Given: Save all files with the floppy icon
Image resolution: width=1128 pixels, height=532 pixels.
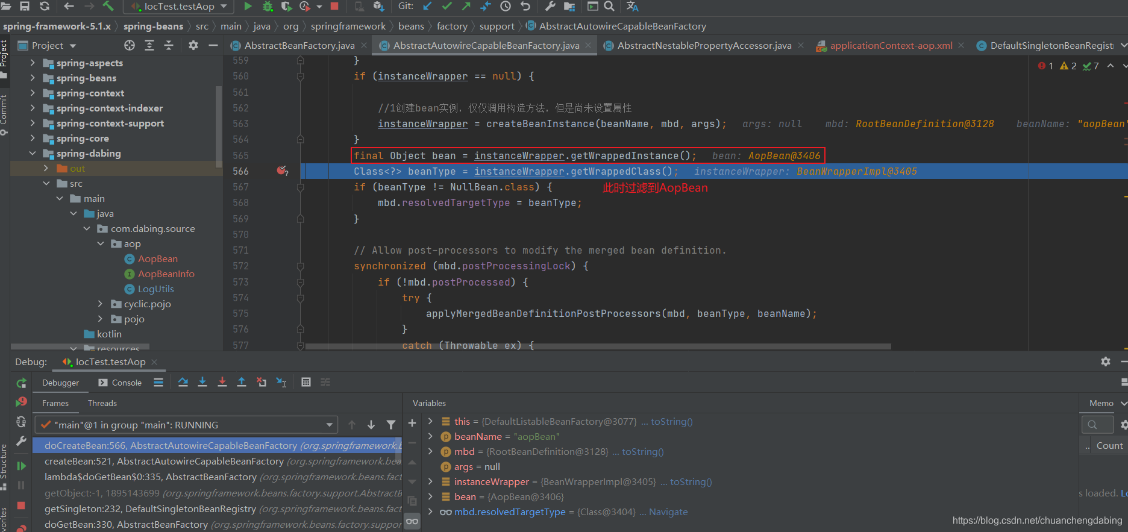Looking at the screenshot, I should (25, 6).
